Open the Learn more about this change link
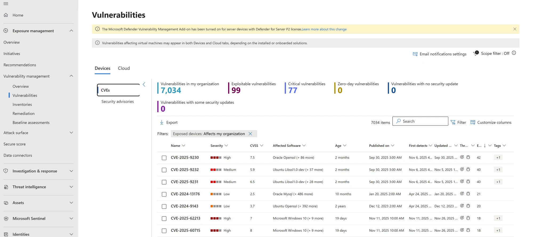The height and width of the screenshot is (237, 533). (x=324, y=29)
